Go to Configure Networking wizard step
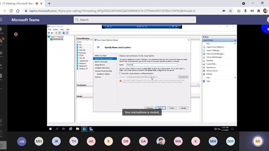The image size is (269, 151). point(102,68)
